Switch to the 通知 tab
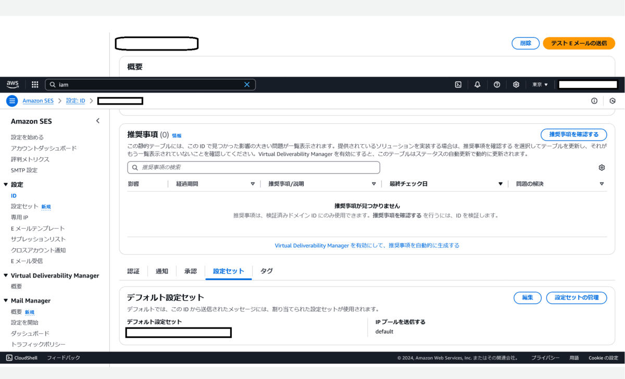This screenshot has height=379, width=625. click(162, 271)
